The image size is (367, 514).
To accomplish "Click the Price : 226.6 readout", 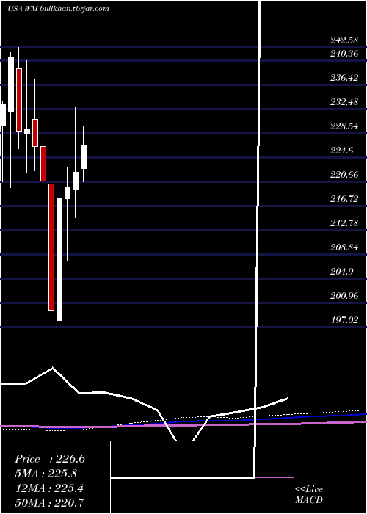I will [50, 459].
